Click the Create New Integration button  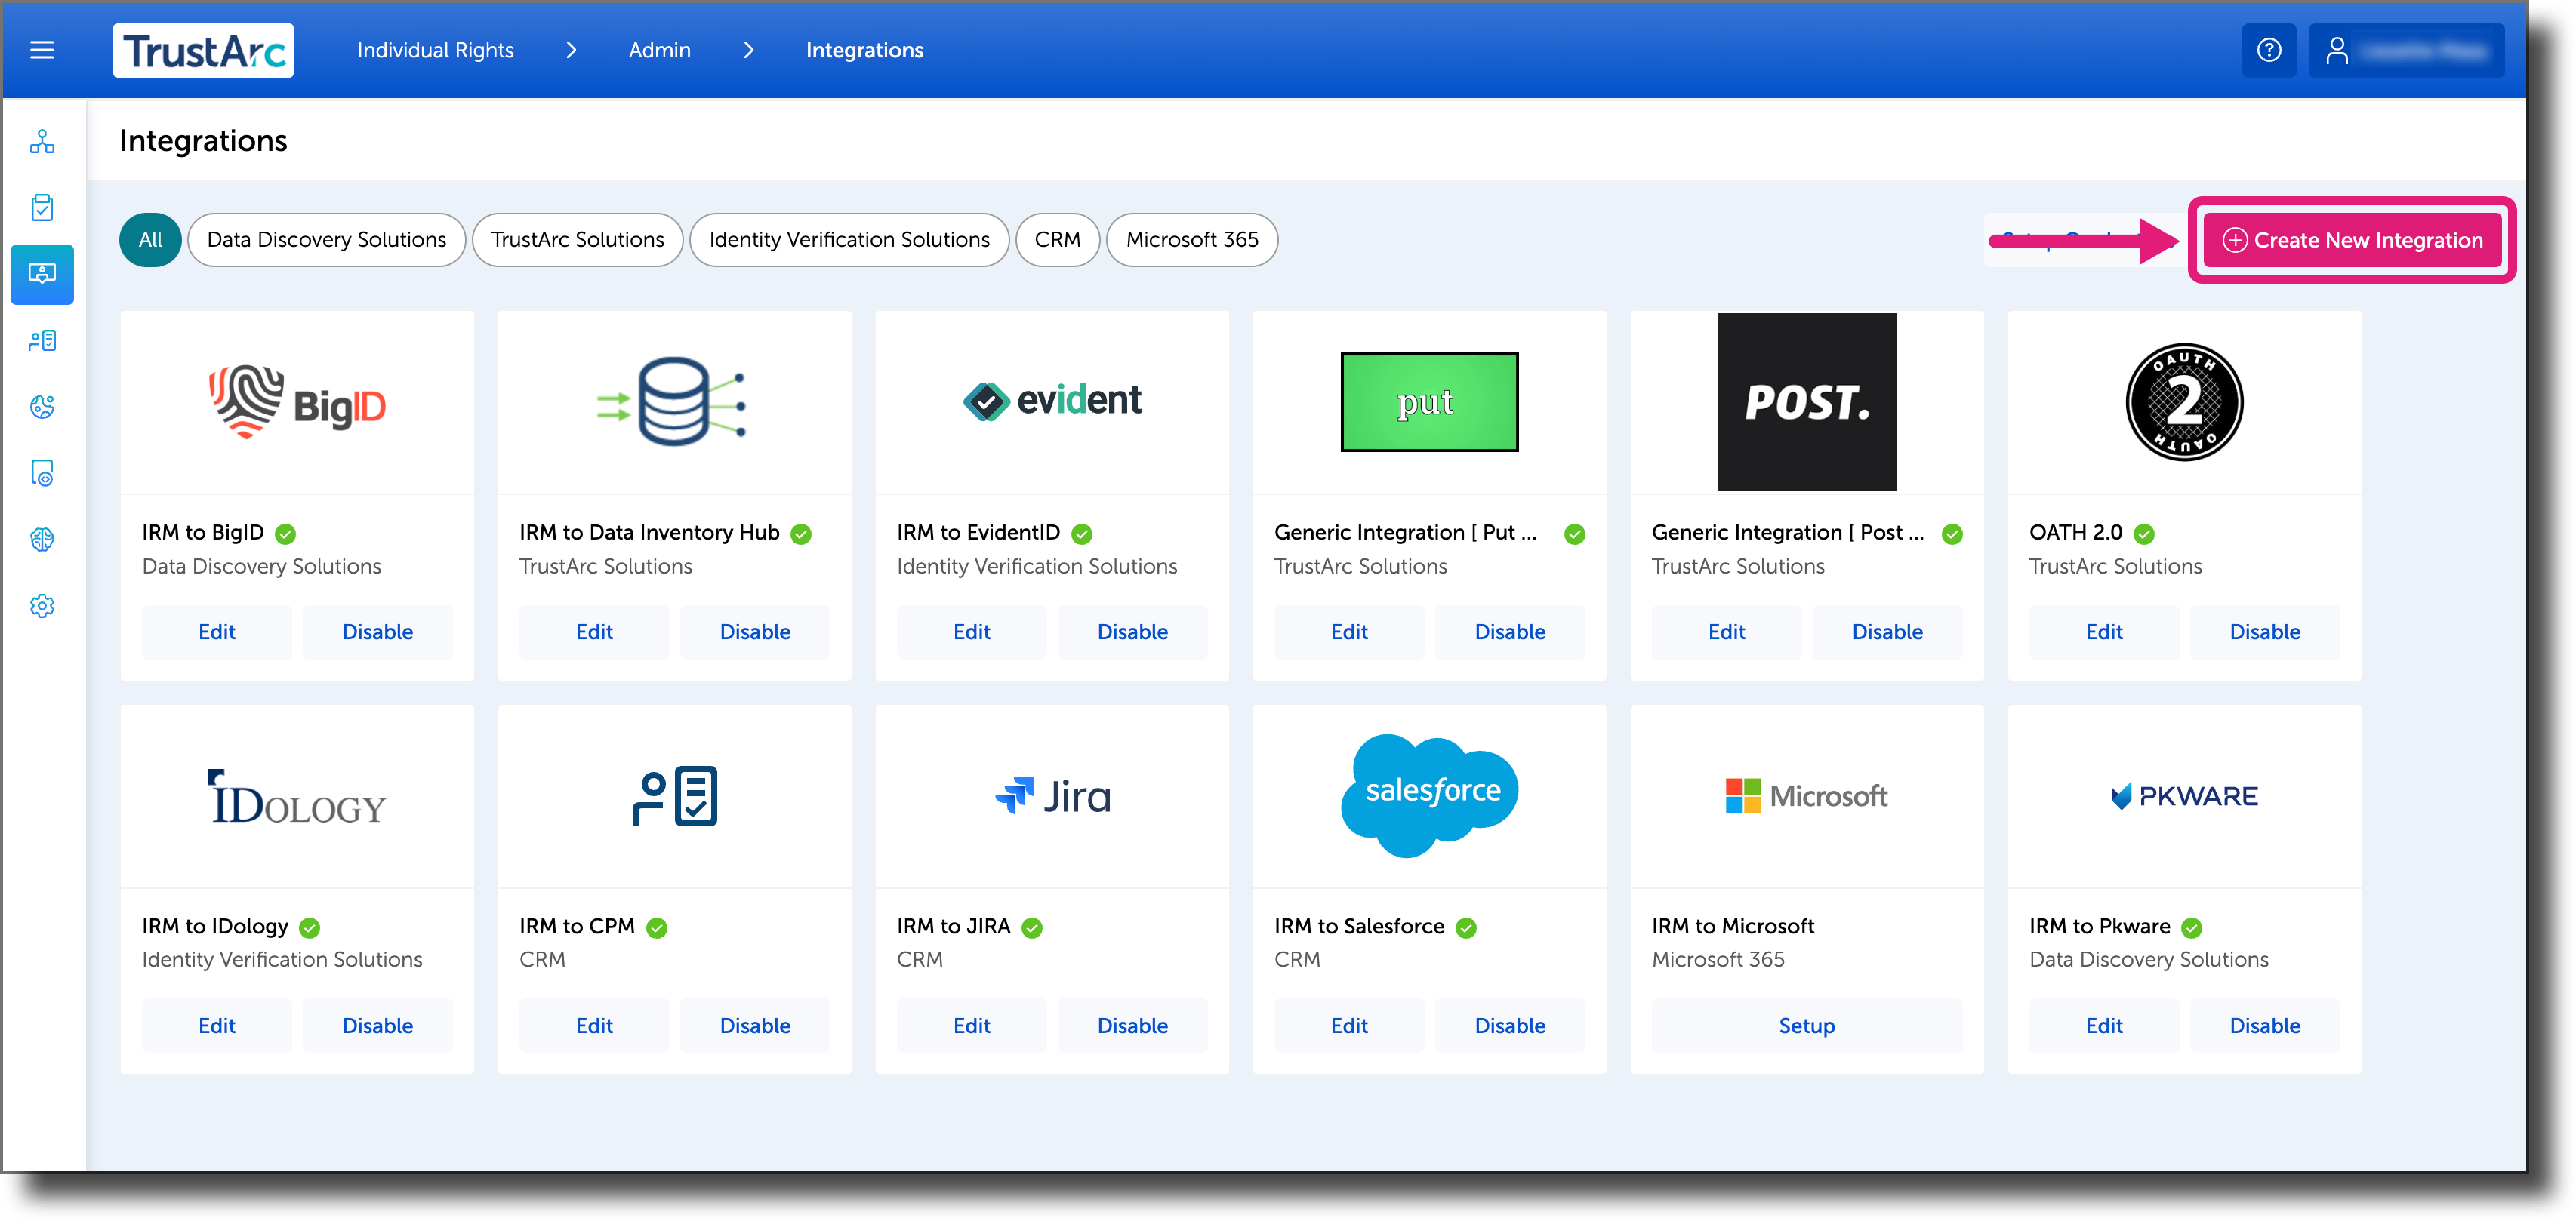tap(2352, 240)
